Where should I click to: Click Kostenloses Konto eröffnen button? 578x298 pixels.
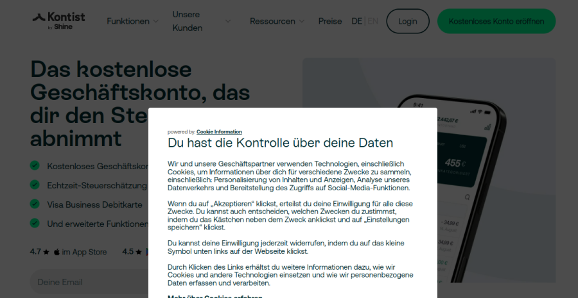(496, 21)
